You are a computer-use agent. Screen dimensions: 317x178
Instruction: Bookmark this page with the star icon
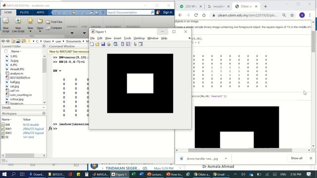pos(292,15)
